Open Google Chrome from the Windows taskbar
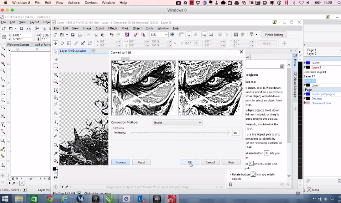This screenshot has height=203, width=341. click(x=50, y=199)
